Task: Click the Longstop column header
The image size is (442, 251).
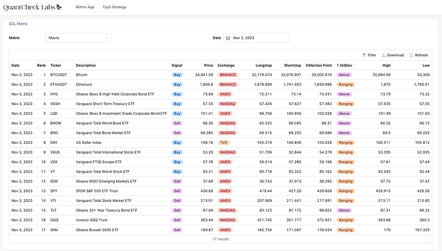Action: tap(263, 65)
